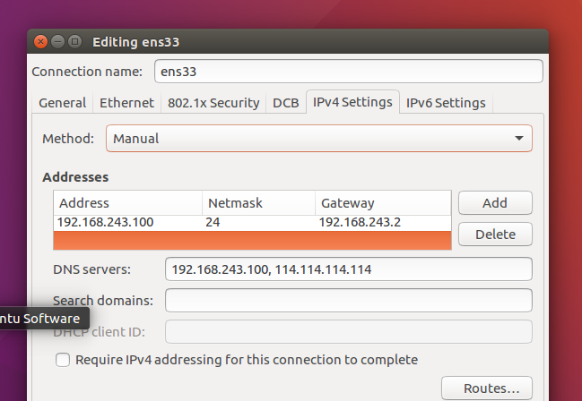Maximize the Editing ens33 dialog
Viewport: 582px width, 401px height.
coord(75,42)
